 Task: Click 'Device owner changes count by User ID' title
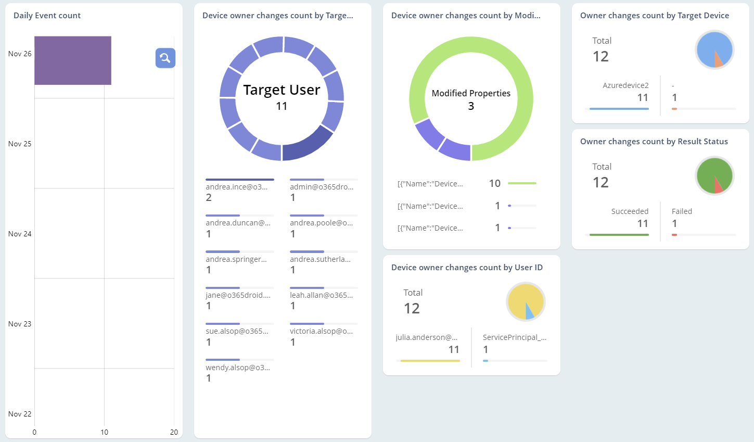467,268
